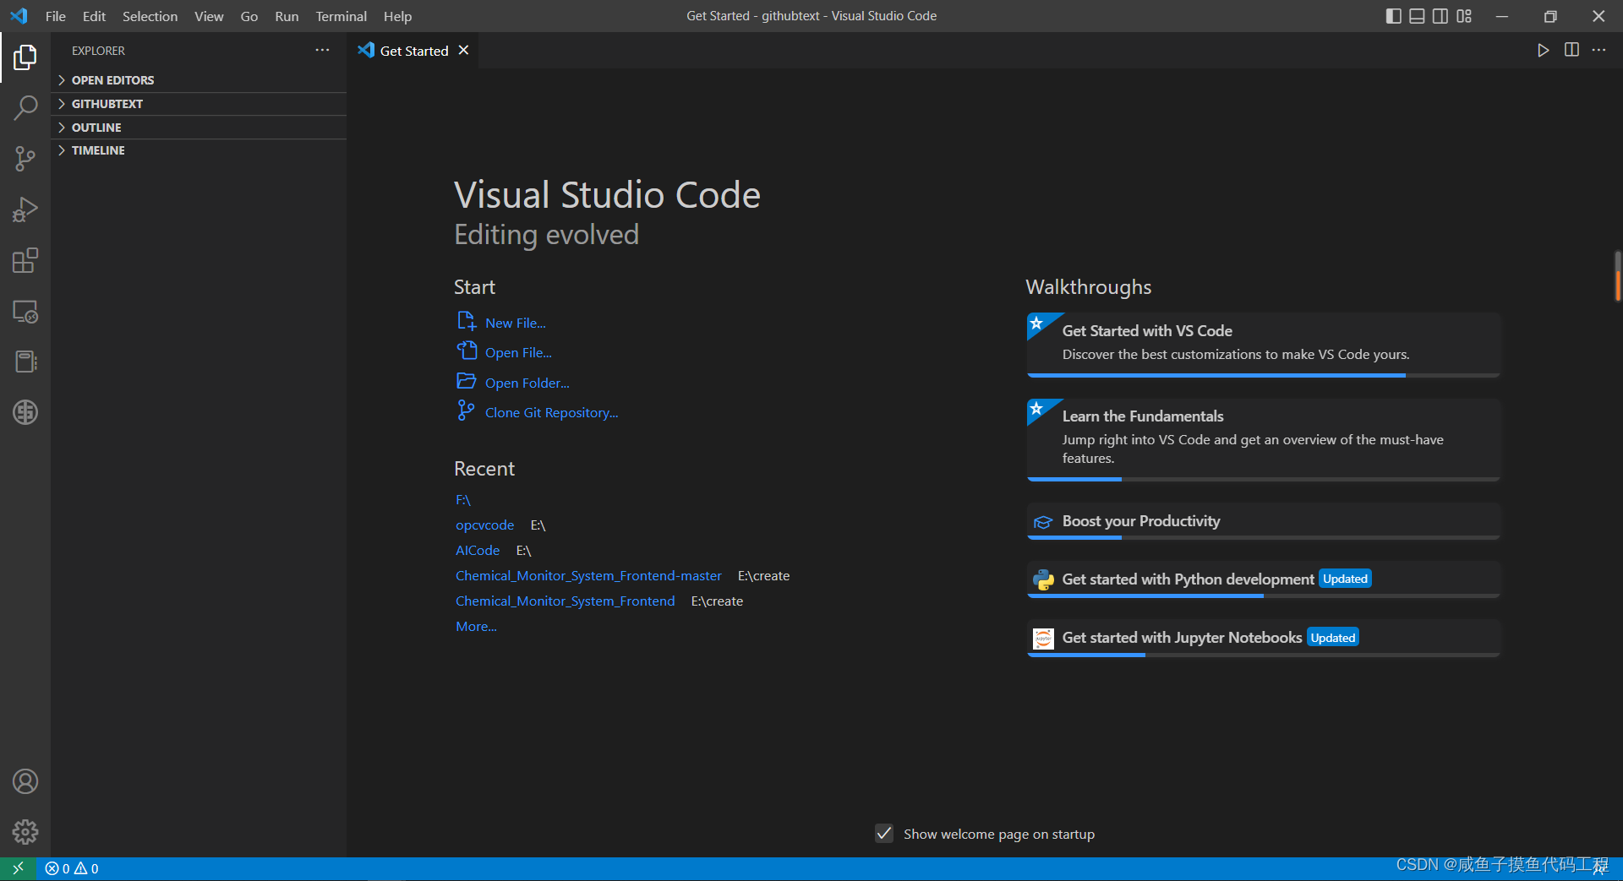Open Learn the Fundamentals walkthrough
Image resolution: width=1623 pixels, height=881 pixels.
point(1264,440)
